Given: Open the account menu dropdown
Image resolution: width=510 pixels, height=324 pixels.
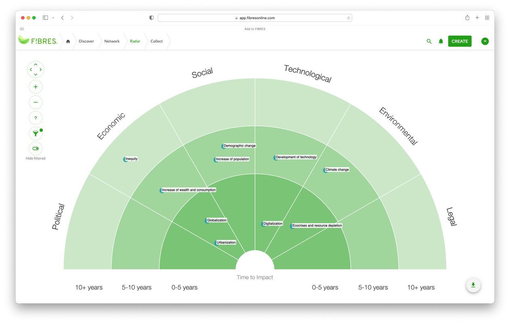Looking at the screenshot, I should pyautogui.click(x=485, y=41).
